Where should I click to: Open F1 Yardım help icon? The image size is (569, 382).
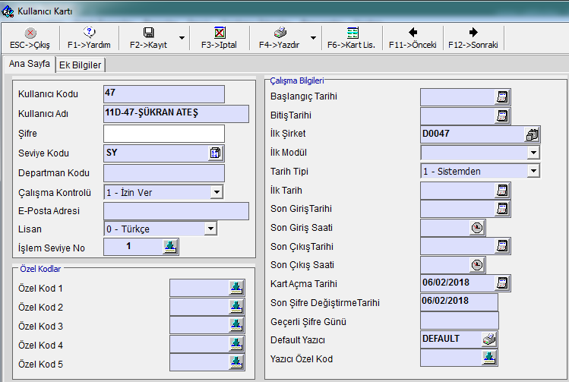click(x=89, y=33)
